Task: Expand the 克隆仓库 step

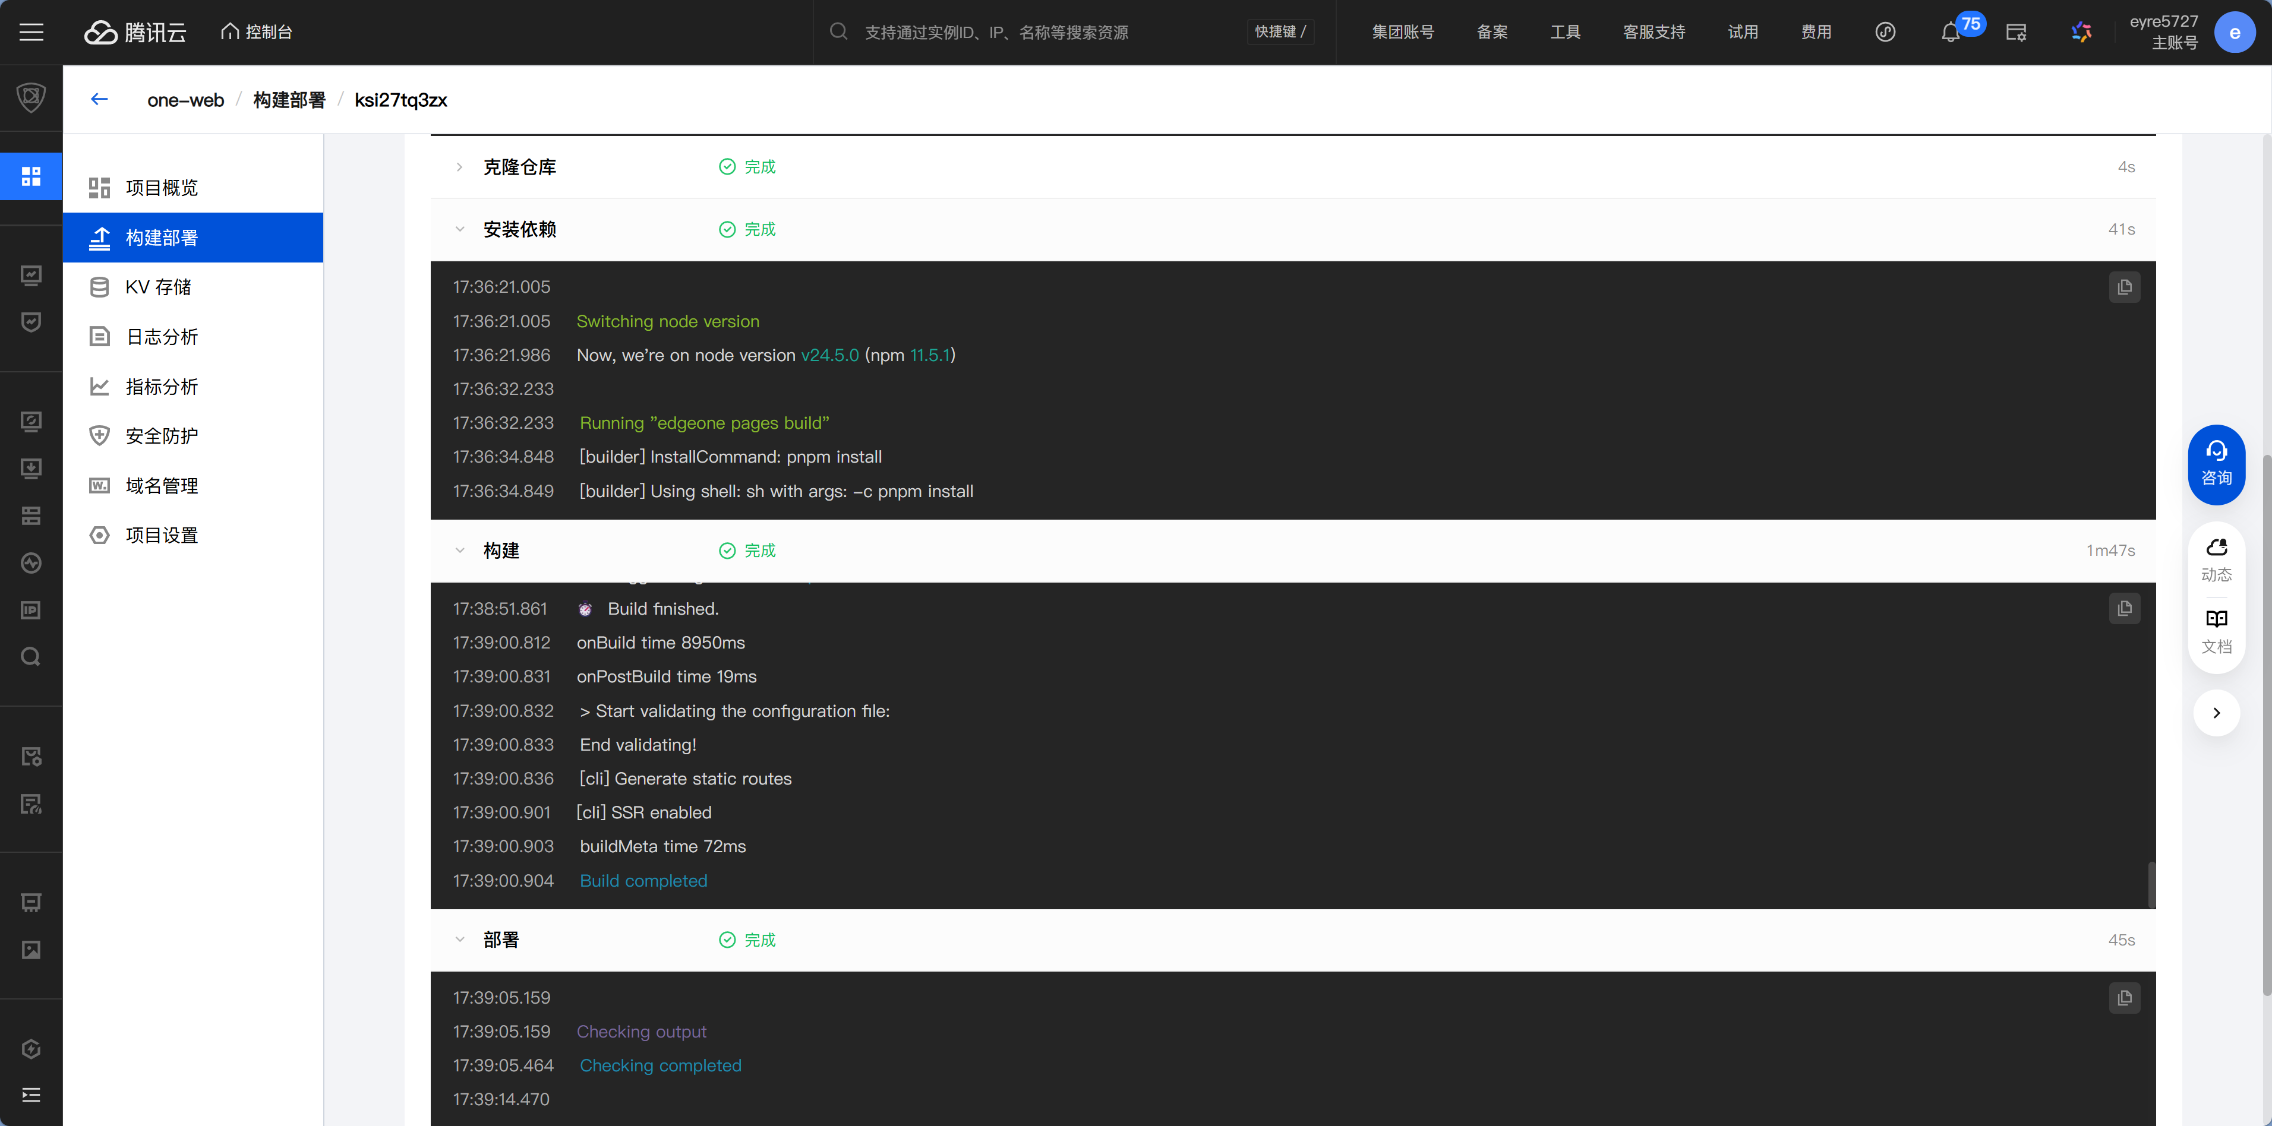Action: tap(459, 167)
